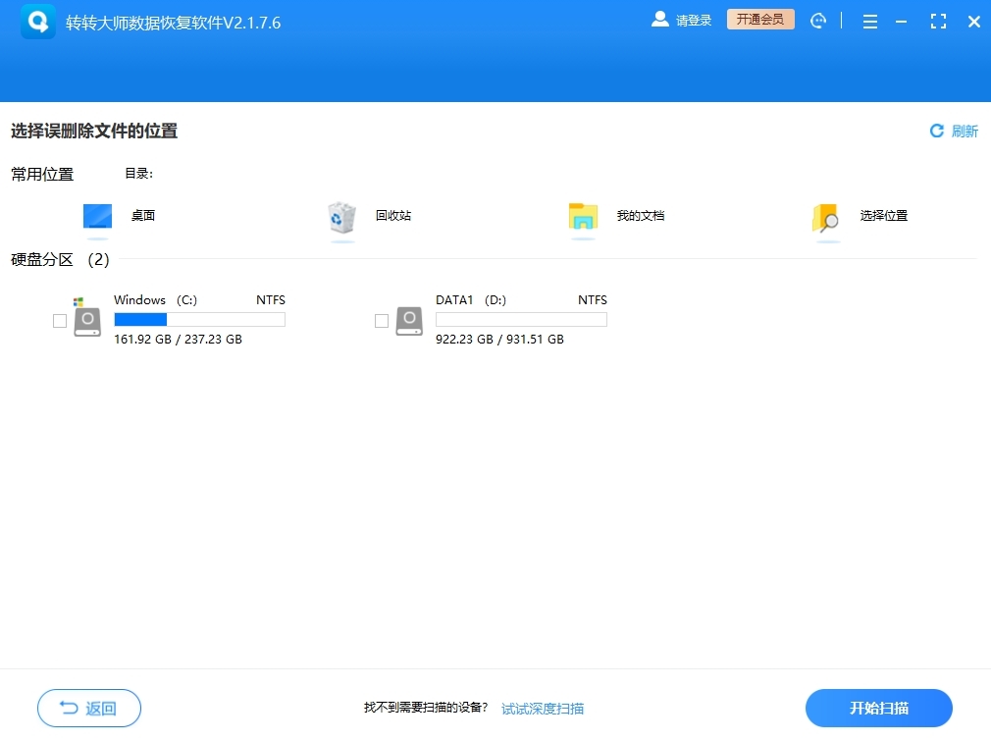This screenshot has height=741, width=991.
Task: Open the hamburger menu in title bar
Action: (x=869, y=21)
